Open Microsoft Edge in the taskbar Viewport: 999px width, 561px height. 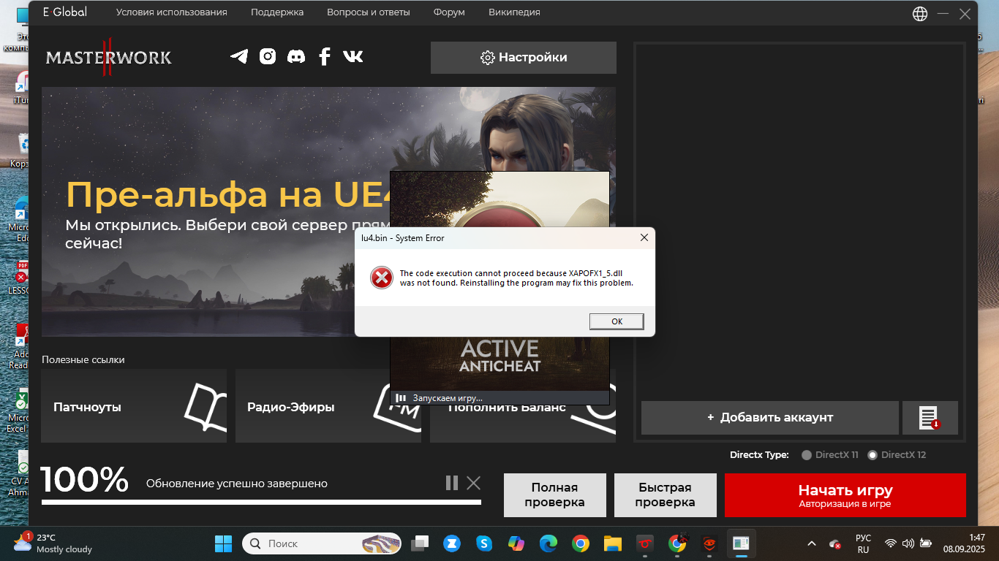(548, 543)
